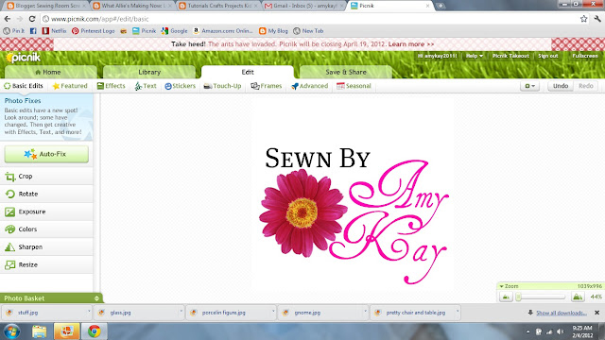
Task: Open the Featured section
Action: click(70, 86)
